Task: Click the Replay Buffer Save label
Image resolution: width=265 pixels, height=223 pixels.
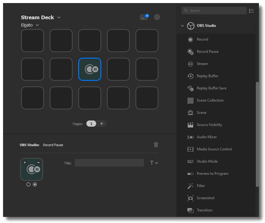Action: 211,88
